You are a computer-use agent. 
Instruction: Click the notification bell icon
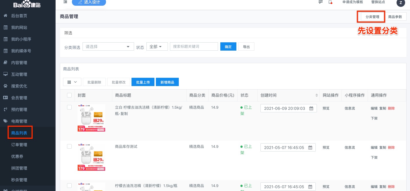(x=330, y=2)
